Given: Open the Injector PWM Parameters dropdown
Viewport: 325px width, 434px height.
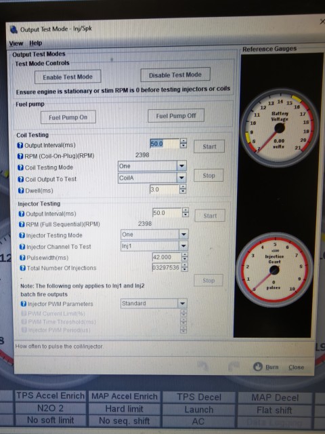Looking at the screenshot, I should 182,303.
